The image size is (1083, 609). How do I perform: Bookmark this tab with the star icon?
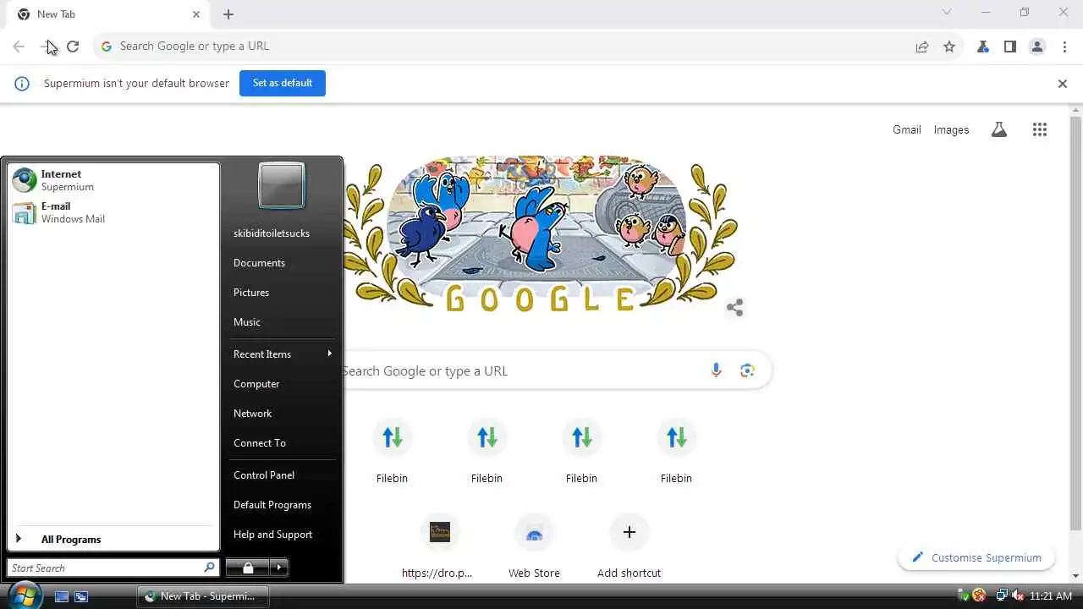pyautogui.click(x=949, y=47)
